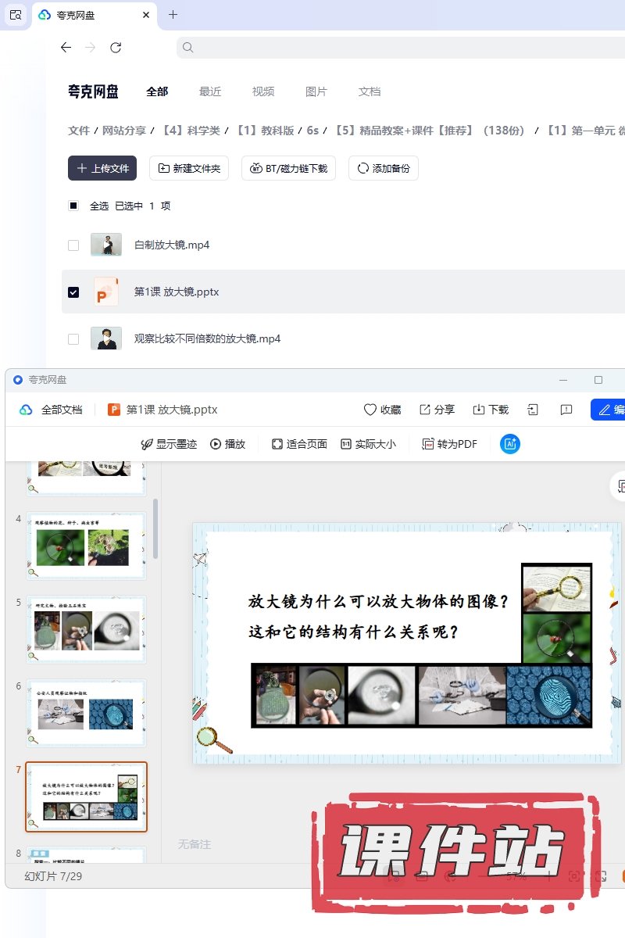This screenshot has width=625, height=938.
Task: Download the file using 下载
Action: (x=479, y=410)
